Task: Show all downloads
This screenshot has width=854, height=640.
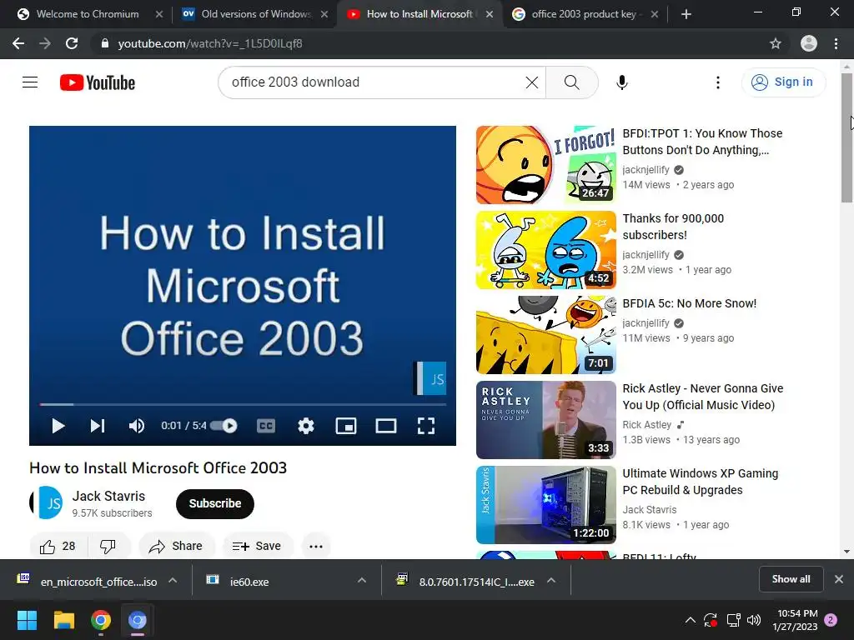Action: (791, 579)
